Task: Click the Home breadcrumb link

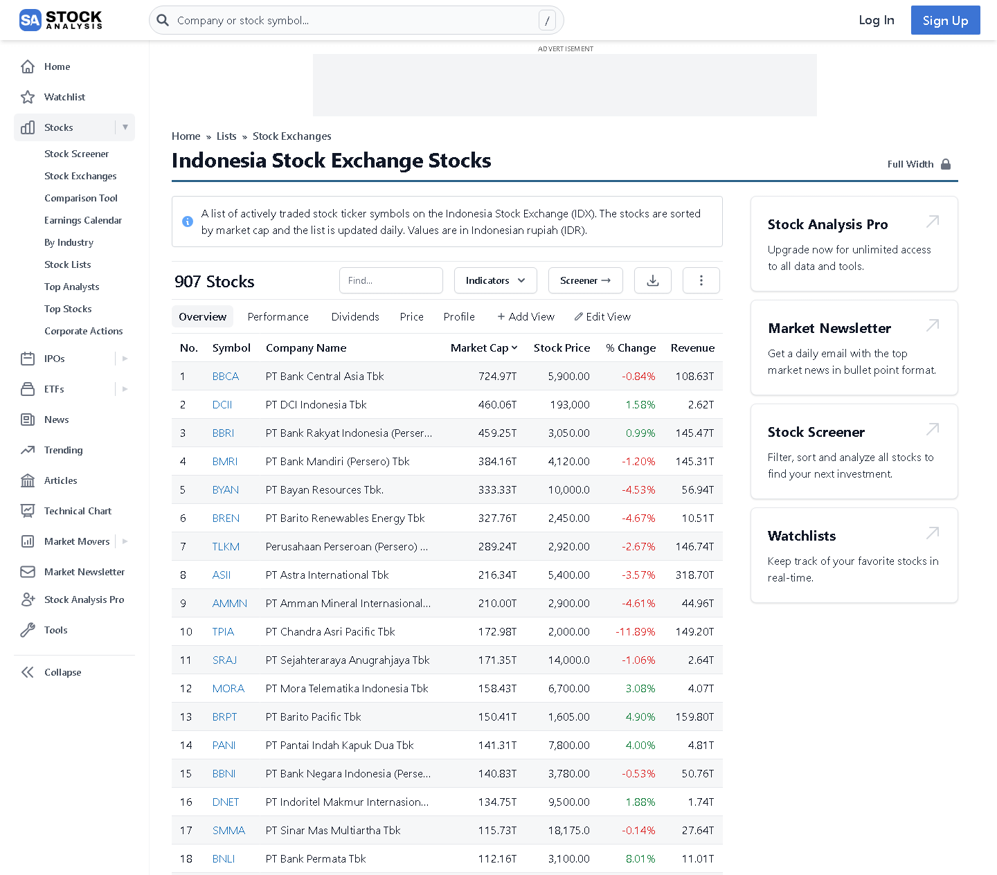Action: tap(186, 136)
